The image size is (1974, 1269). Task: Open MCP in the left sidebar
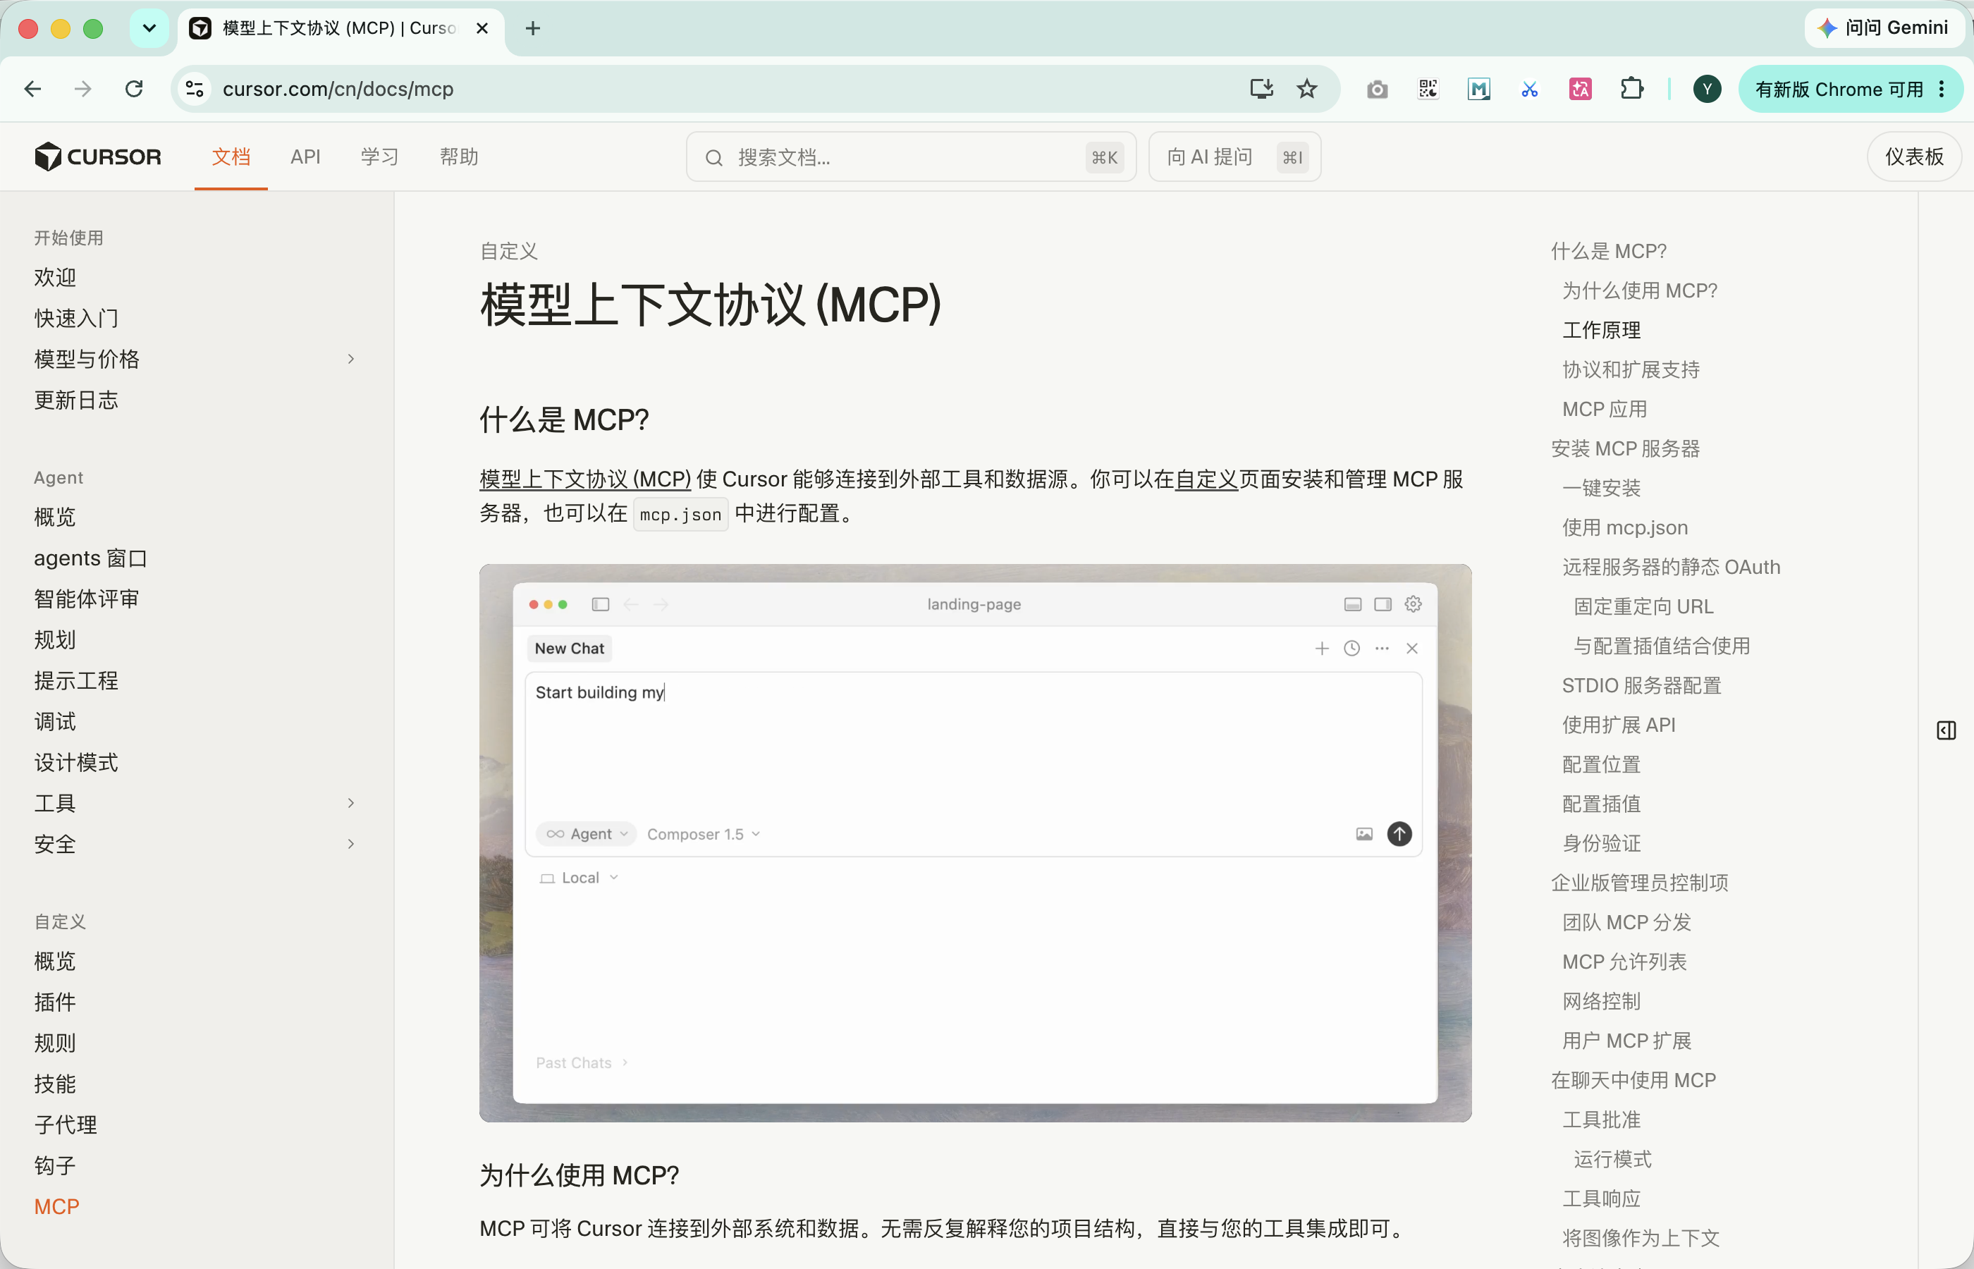point(57,1206)
